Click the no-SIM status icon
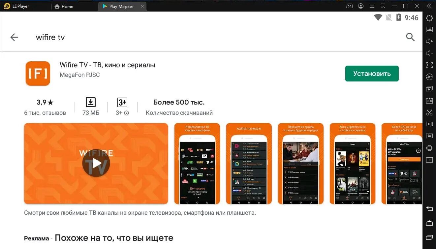436x249 pixels. (389, 17)
